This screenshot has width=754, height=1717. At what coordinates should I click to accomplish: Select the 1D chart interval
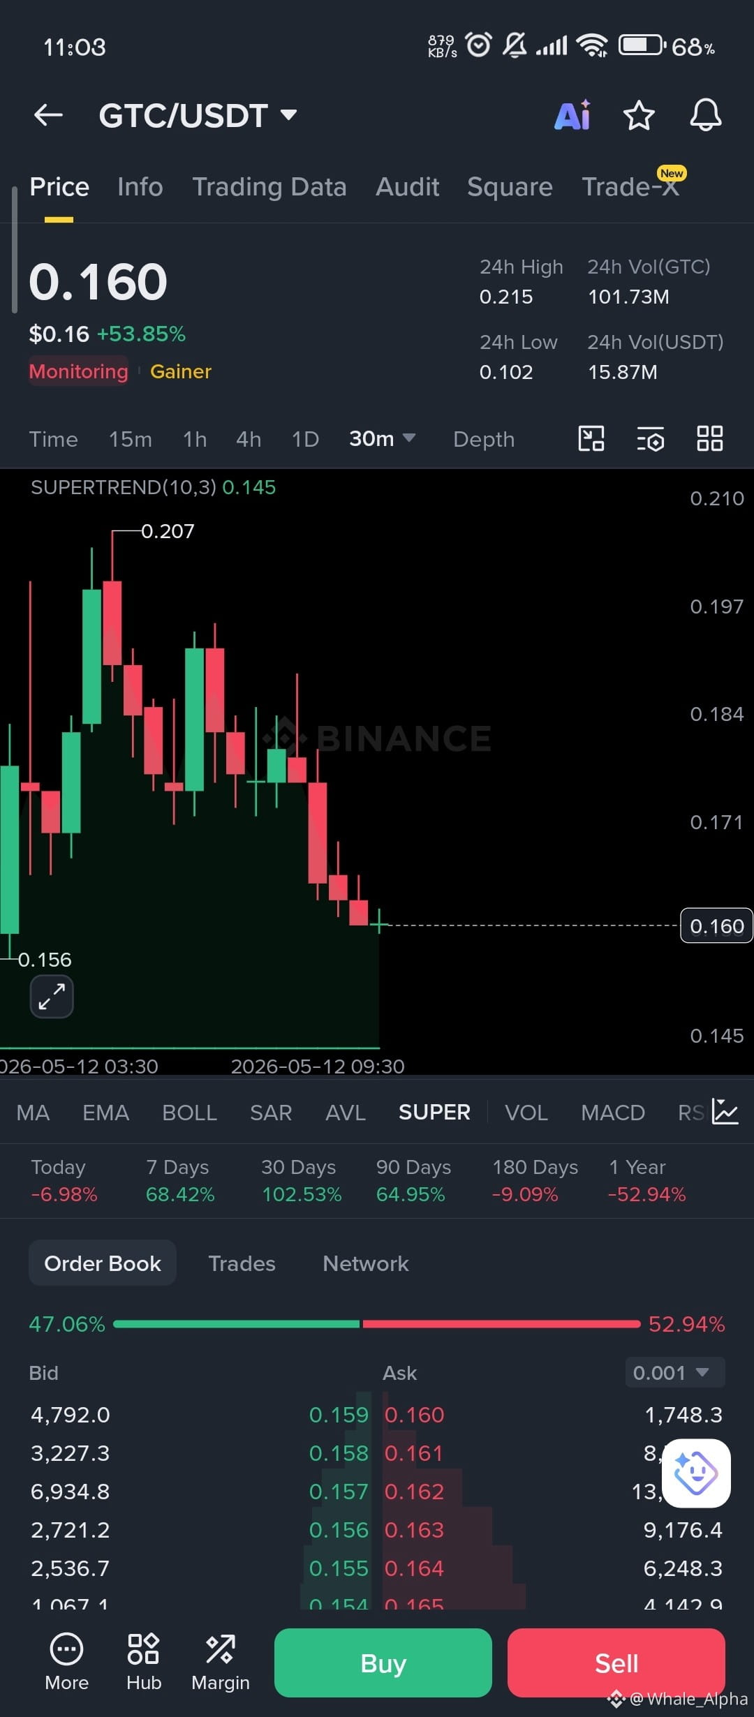pyautogui.click(x=305, y=439)
